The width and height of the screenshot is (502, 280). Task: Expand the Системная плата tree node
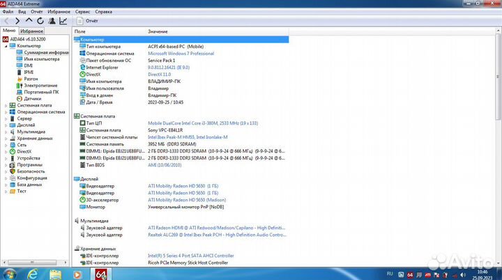(6, 105)
